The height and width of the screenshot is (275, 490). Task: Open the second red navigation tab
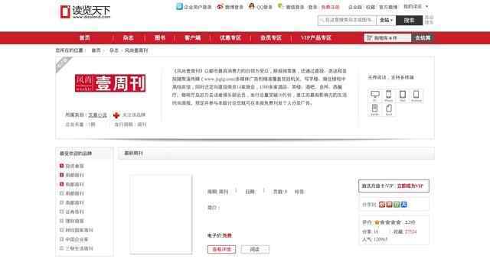128,38
